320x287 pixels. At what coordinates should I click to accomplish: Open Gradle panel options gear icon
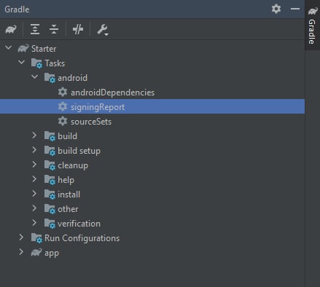[x=276, y=9]
